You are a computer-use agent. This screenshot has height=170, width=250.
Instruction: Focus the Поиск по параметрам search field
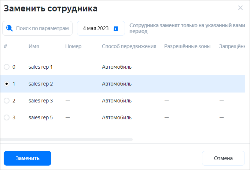point(42,28)
